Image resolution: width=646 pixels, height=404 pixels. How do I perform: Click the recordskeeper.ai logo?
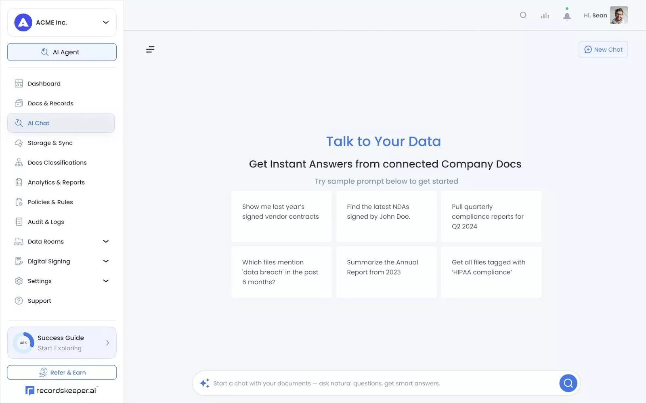tap(62, 390)
